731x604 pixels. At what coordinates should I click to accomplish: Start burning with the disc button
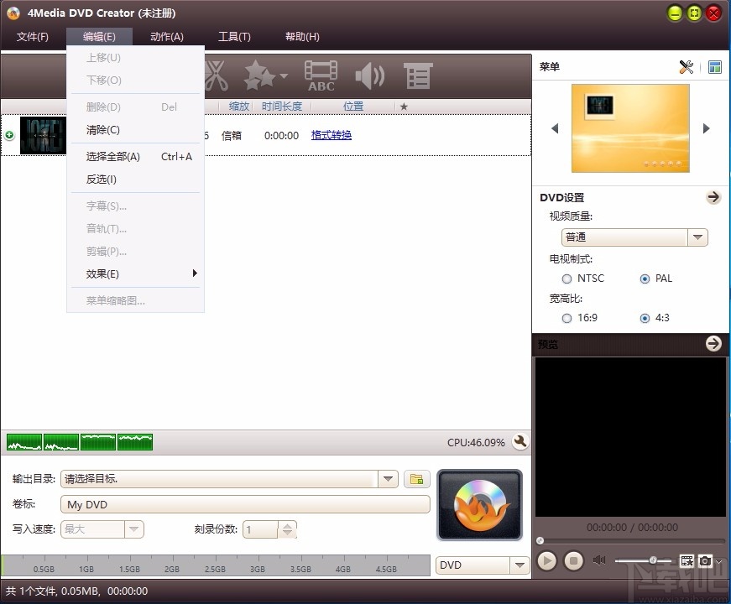(479, 505)
